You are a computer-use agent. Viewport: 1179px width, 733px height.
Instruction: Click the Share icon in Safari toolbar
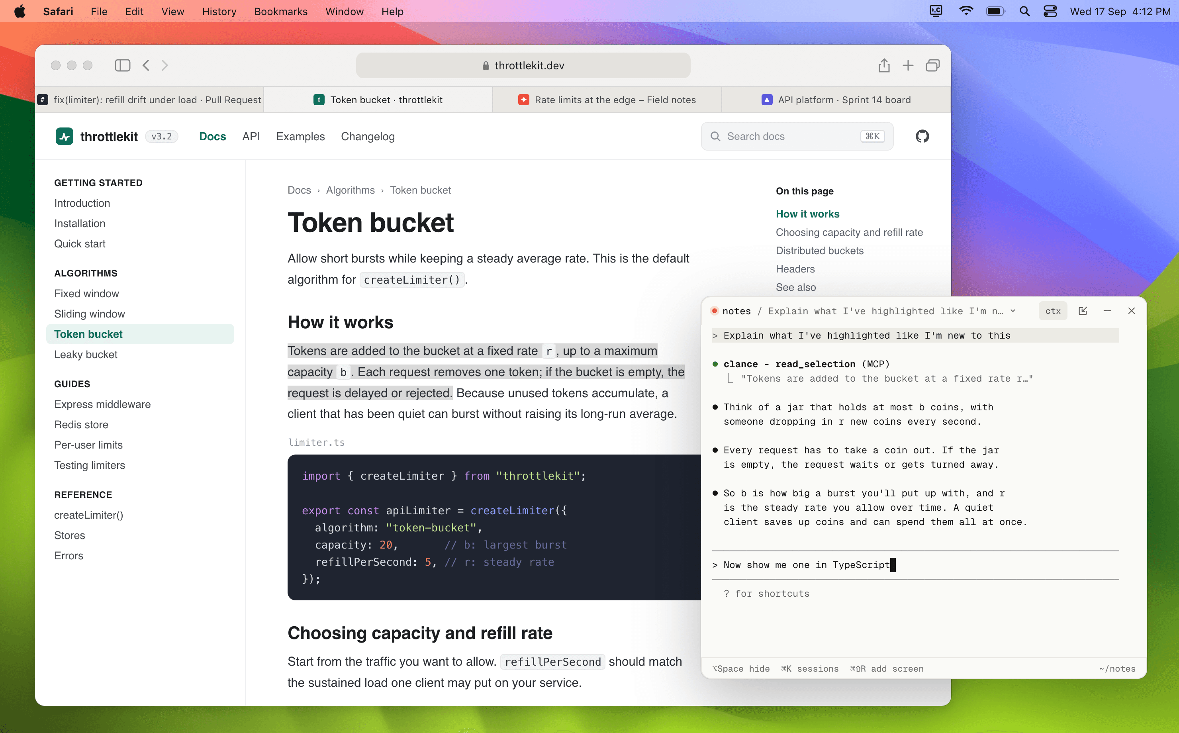(x=884, y=65)
